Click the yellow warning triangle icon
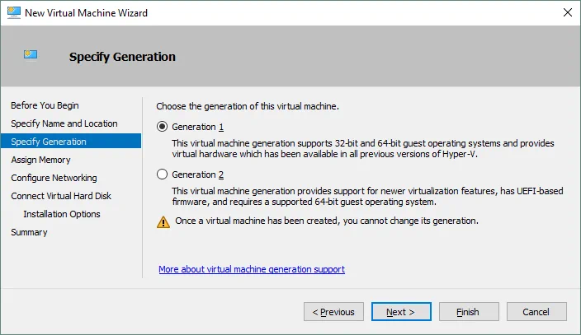This screenshot has height=335, width=581. [162, 221]
